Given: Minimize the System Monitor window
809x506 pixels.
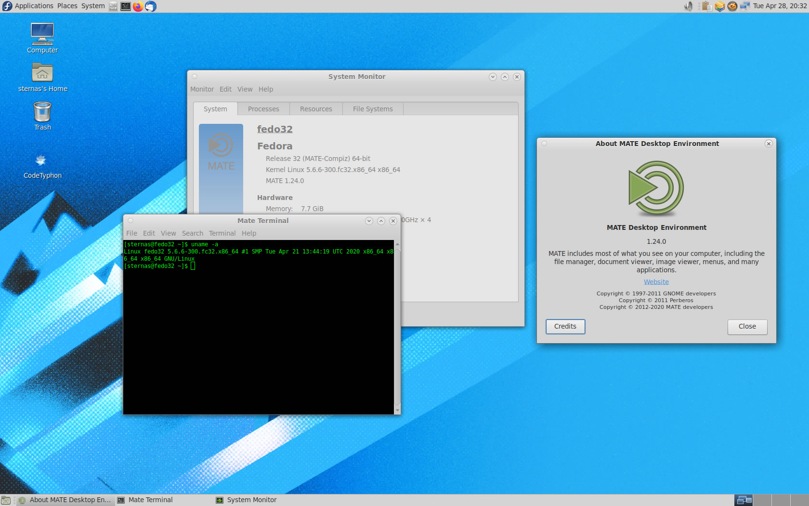Looking at the screenshot, I should 493,77.
